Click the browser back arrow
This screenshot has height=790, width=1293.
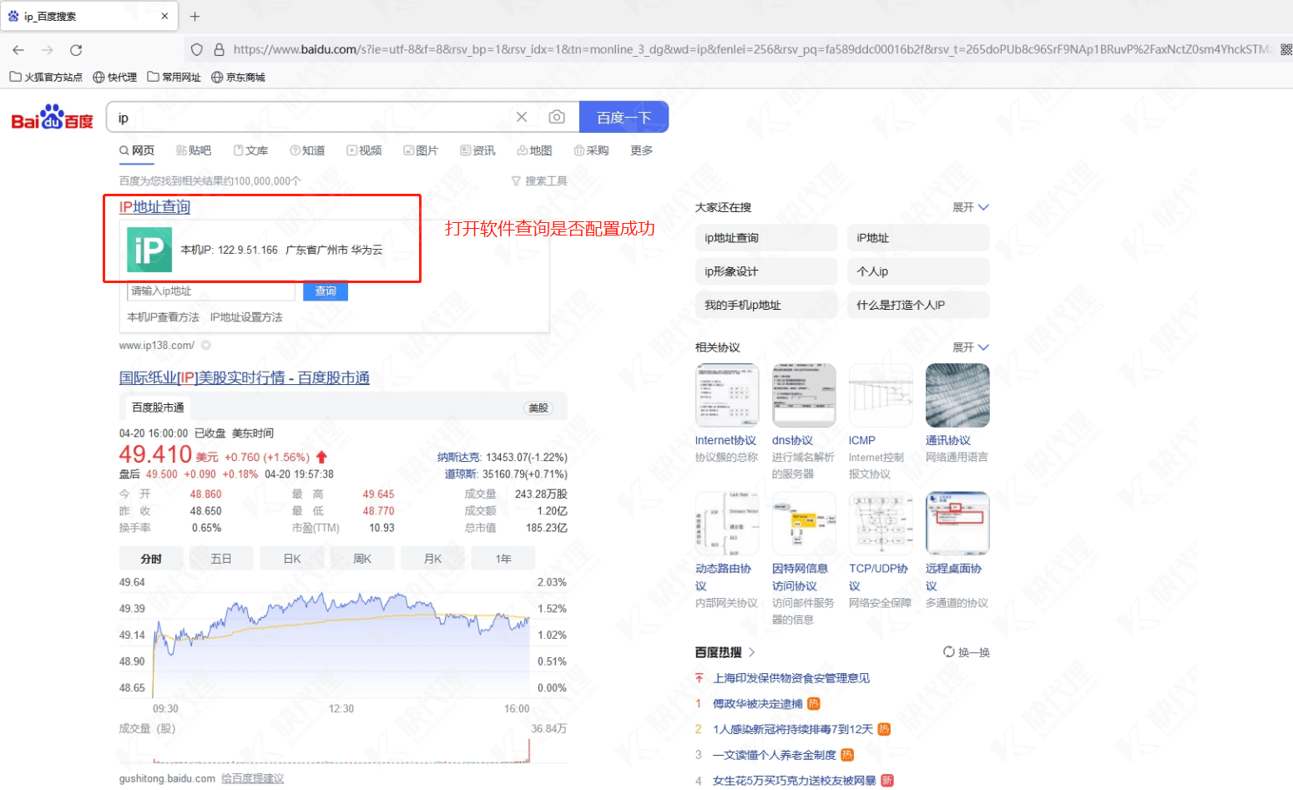(x=18, y=50)
